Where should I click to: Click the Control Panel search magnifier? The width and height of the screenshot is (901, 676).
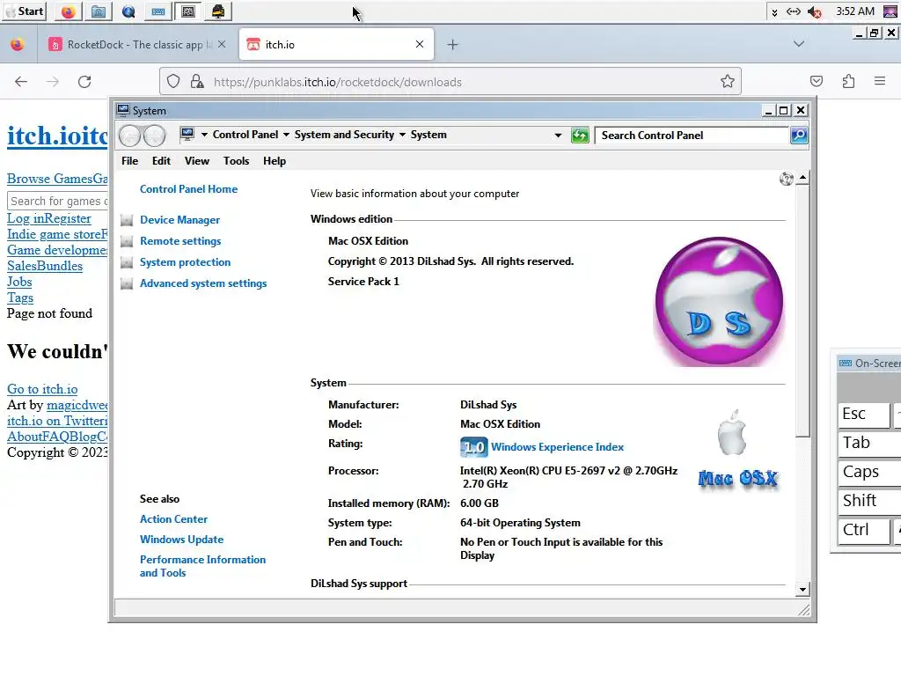tap(799, 136)
